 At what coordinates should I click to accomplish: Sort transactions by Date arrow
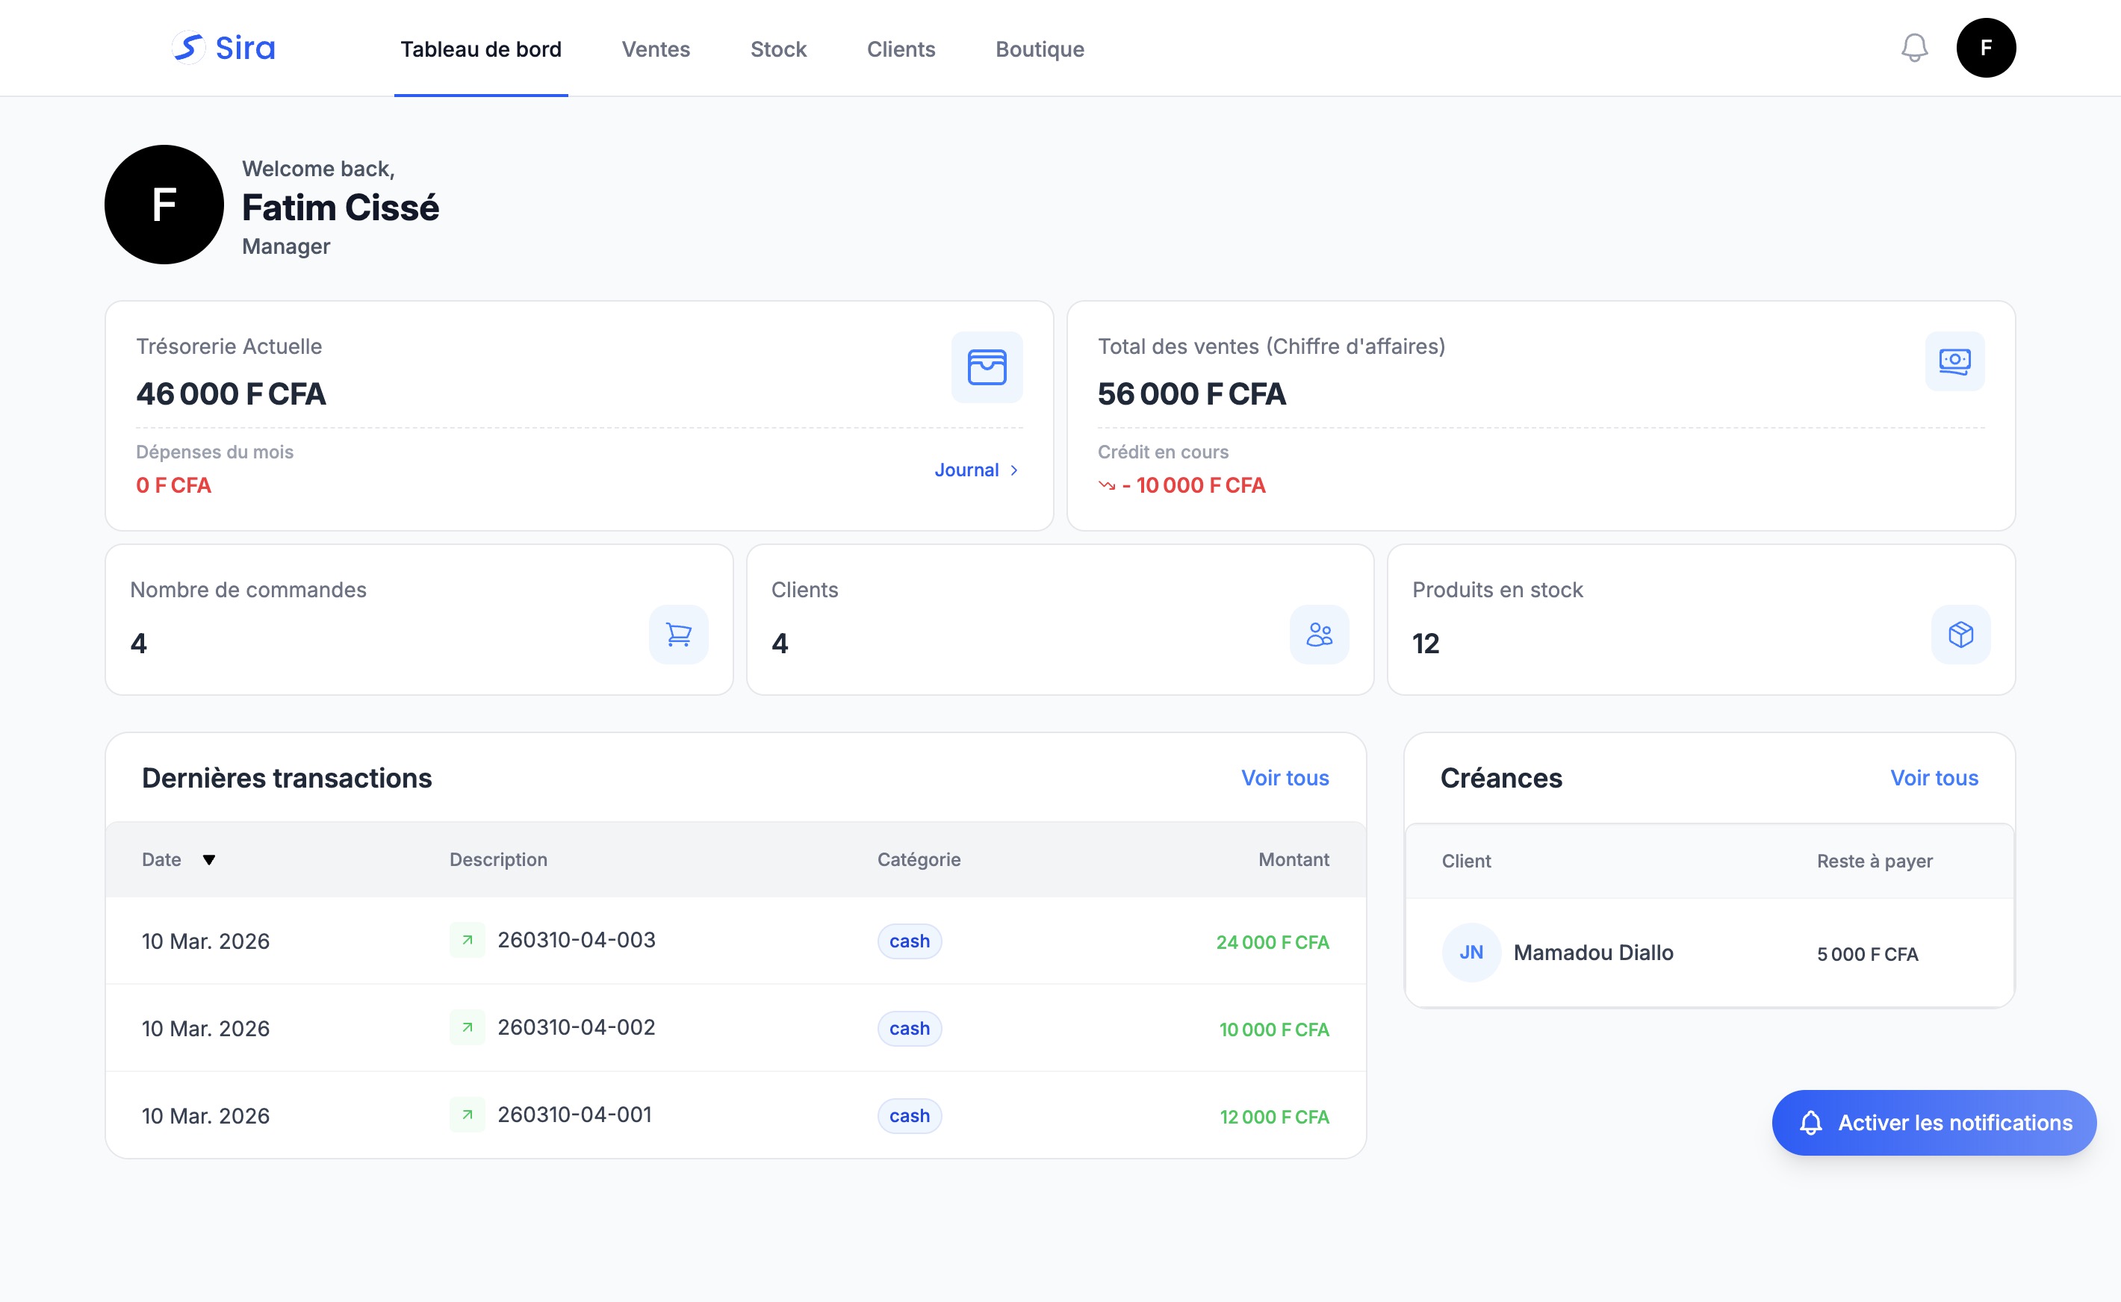click(208, 859)
